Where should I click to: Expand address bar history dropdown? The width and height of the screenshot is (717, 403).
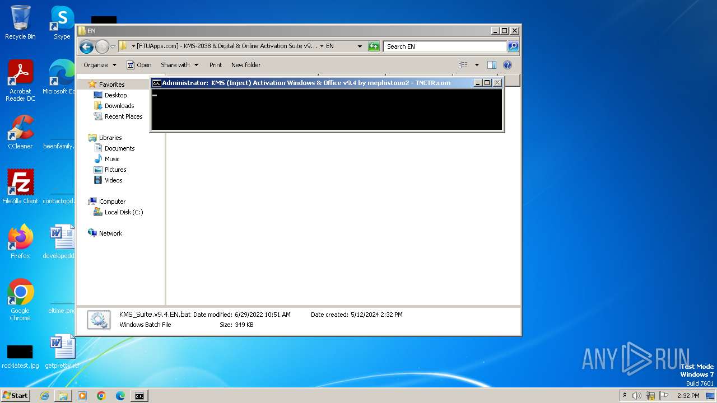[x=360, y=46]
